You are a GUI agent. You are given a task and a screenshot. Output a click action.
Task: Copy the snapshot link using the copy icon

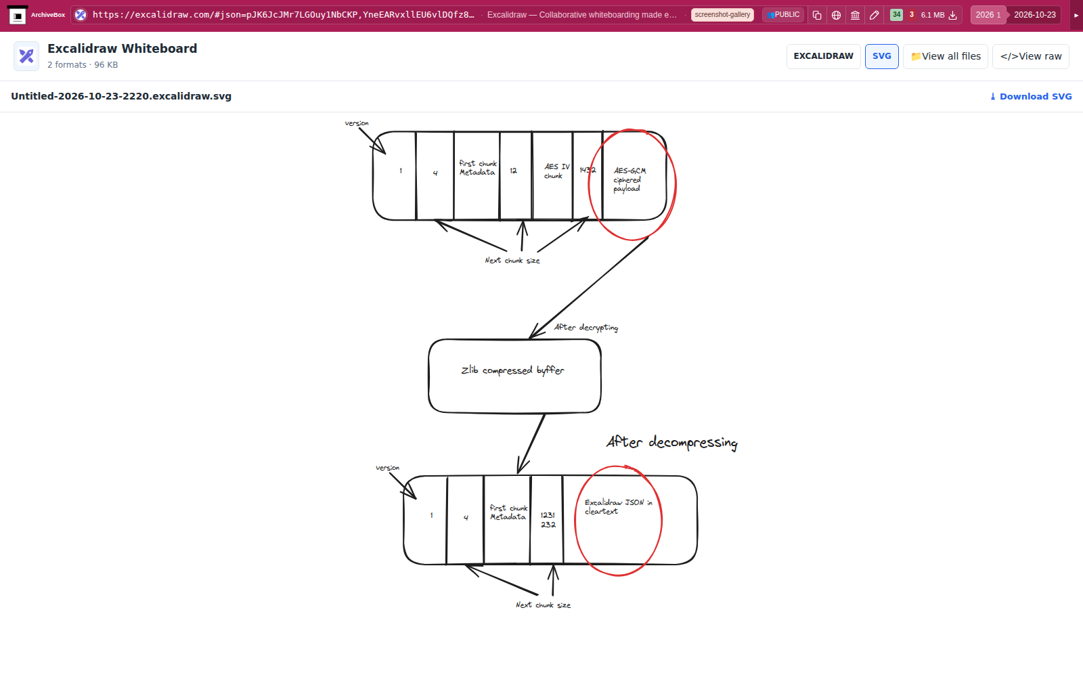[x=817, y=15]
